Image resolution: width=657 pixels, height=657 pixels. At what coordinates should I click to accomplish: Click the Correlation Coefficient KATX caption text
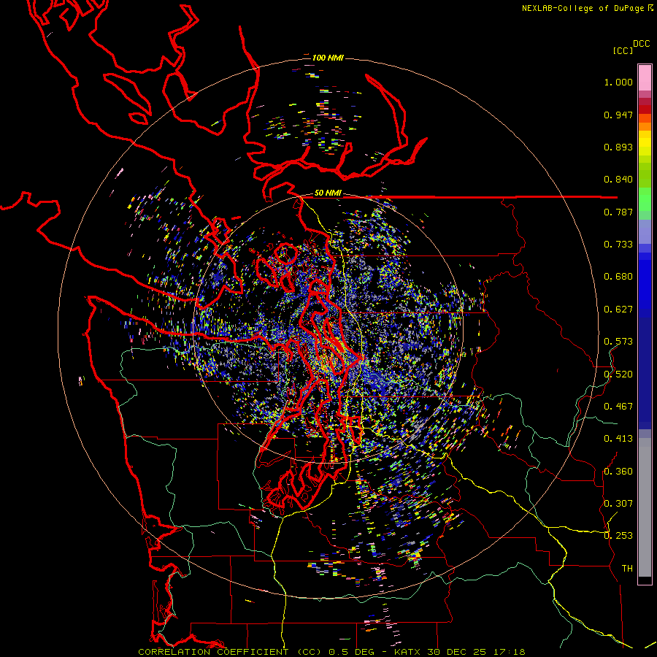pyautogui.click(x=331, y=652)
